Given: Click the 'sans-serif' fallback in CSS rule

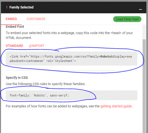Looking at the screenshot, I should (59, 95).
